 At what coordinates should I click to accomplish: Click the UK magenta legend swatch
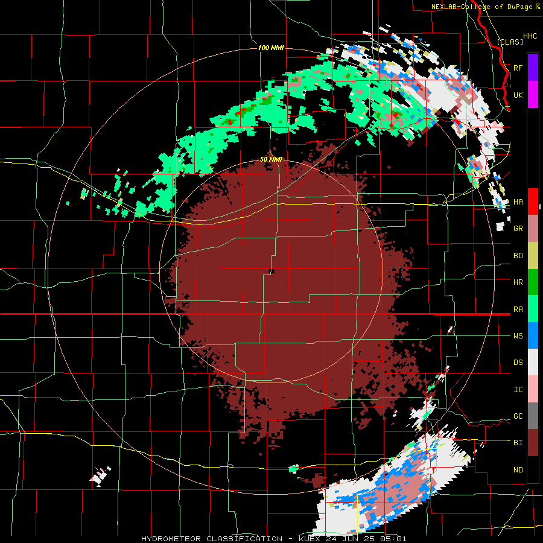[x=533, y=95]
